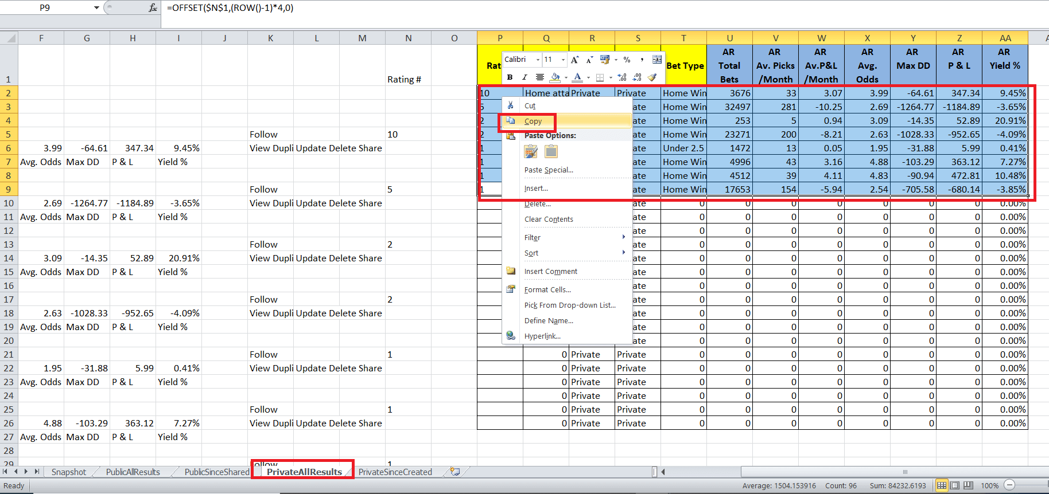Click the second Paste Options clipboard icon
Viewport: 1049px width, 494px height.
pos(551,151)
